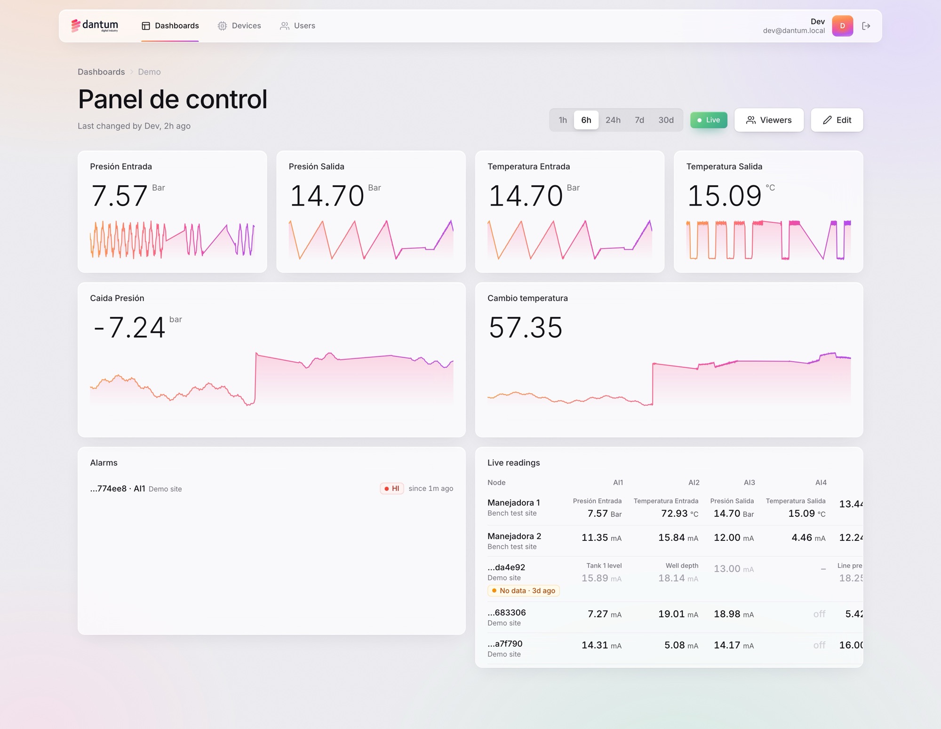This screenshot has height=729, width=941.
Task: Click the Demo breadcrumb item
Action: (x=149, y=72)
